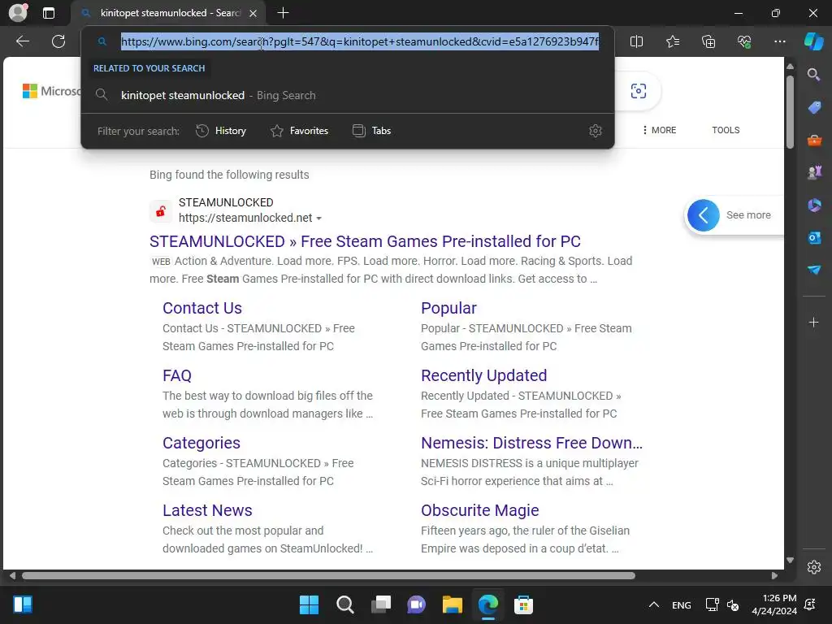Click the horizontal scrollbar thumb
The height and width of the screenshot is (624, 832).
point(328,576)
